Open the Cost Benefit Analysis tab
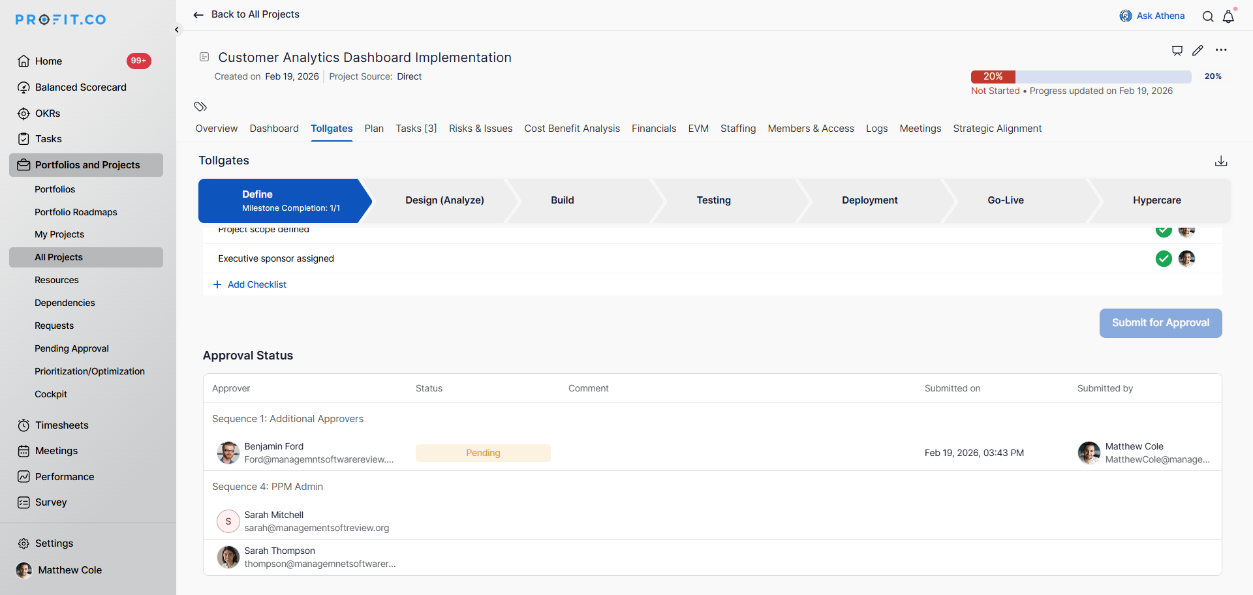1253x595 pixels. [x=572, y=129]
